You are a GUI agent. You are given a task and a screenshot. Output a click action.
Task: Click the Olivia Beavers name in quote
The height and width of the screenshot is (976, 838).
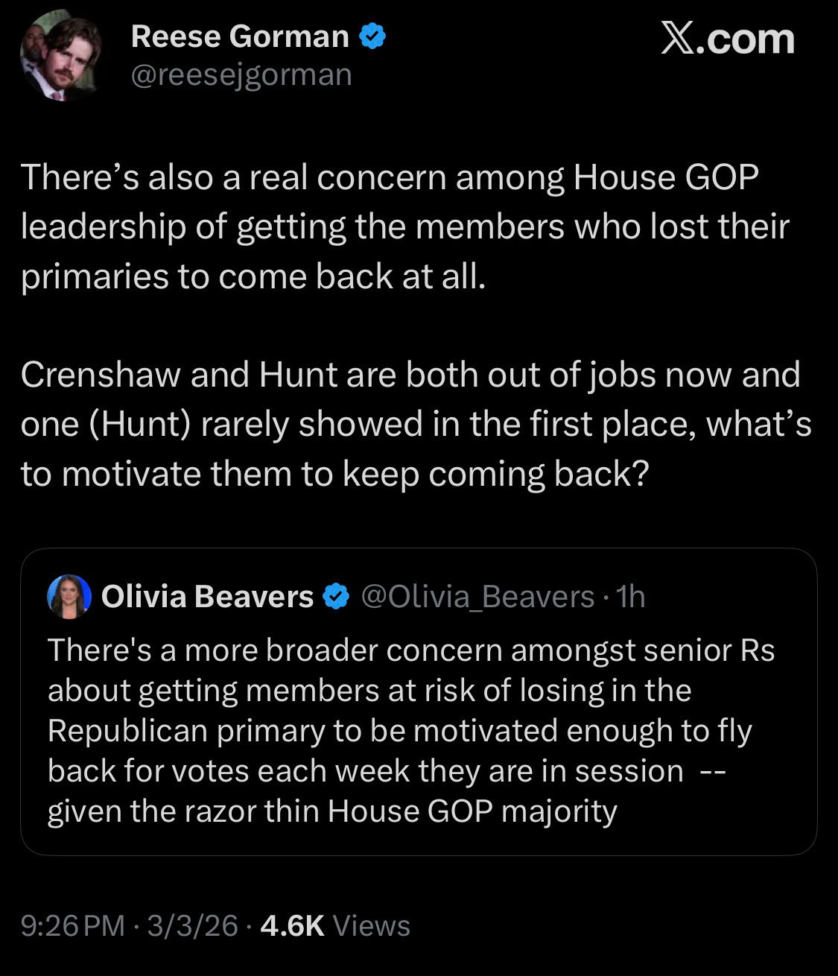pos(207,597)
